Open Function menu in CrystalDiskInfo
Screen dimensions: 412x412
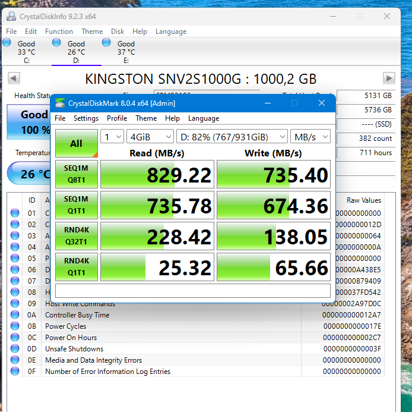59,32
